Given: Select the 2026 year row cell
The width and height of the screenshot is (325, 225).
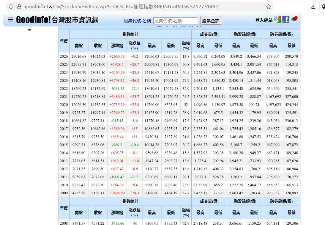Looking at the screenshot, I should [x=64, y=57].
